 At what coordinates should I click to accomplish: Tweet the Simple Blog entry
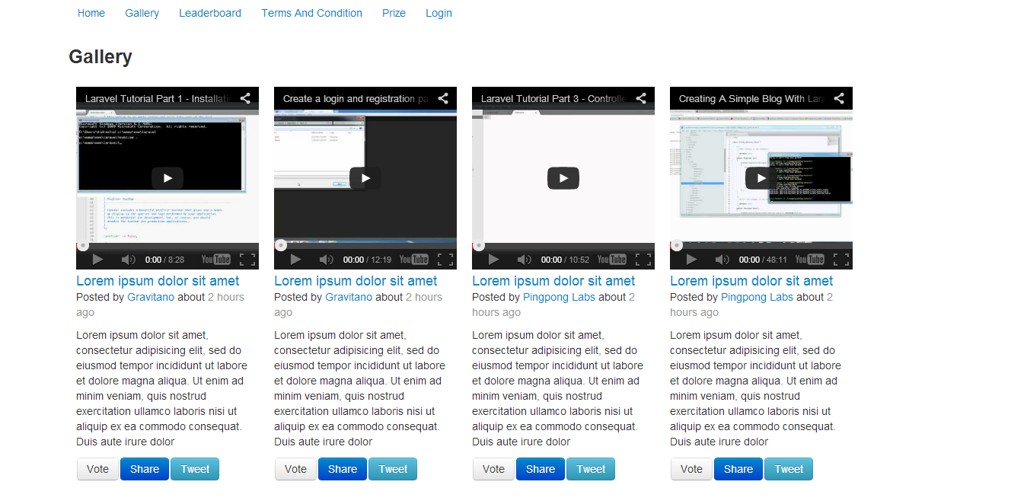tap(789, 469)
